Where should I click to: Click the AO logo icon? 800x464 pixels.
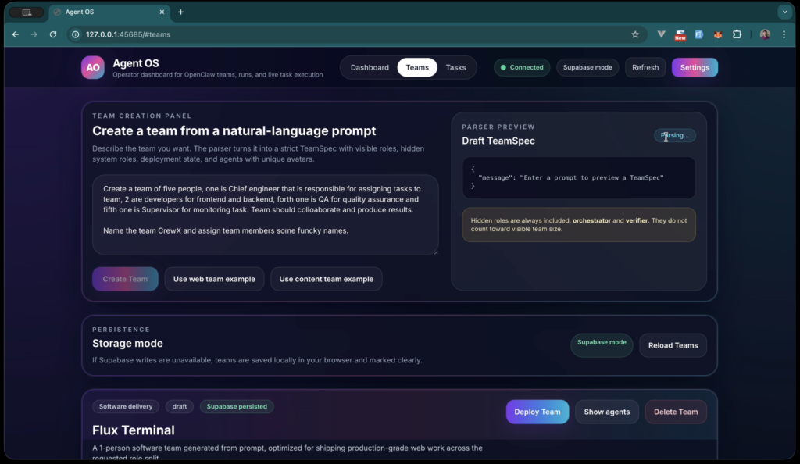92,67
